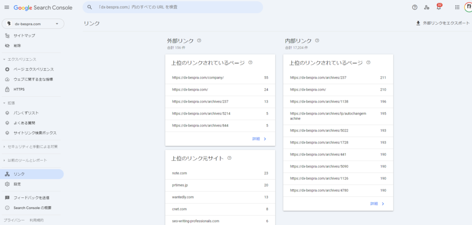Click the ウェブに関する主な指標 gauge icon
This screenshot has width=472, height=225.
click(x=7, y=79)
